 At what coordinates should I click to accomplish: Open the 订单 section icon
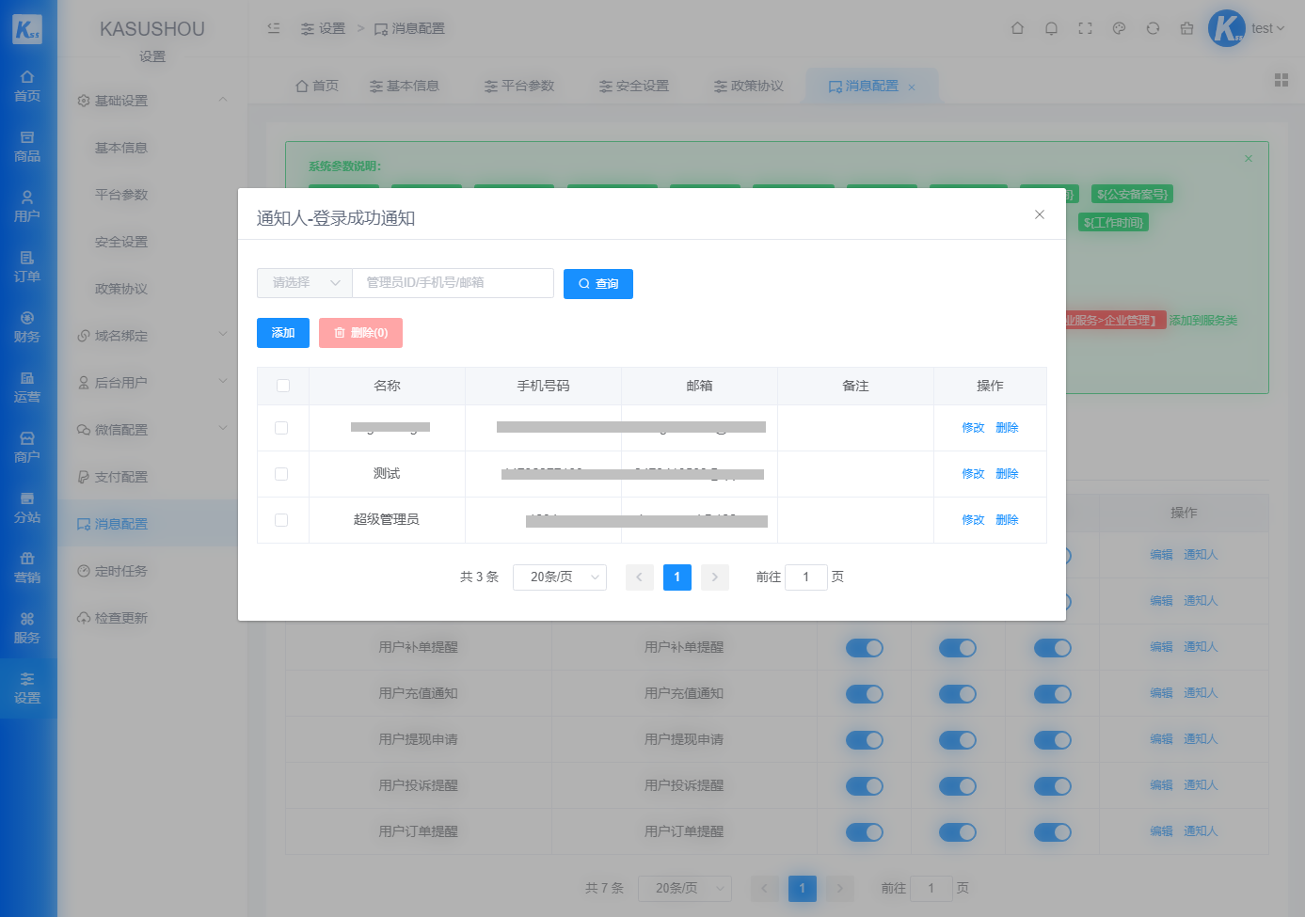27,267
